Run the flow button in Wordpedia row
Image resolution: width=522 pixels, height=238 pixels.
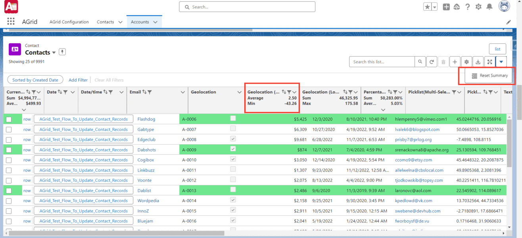(83, 201)
